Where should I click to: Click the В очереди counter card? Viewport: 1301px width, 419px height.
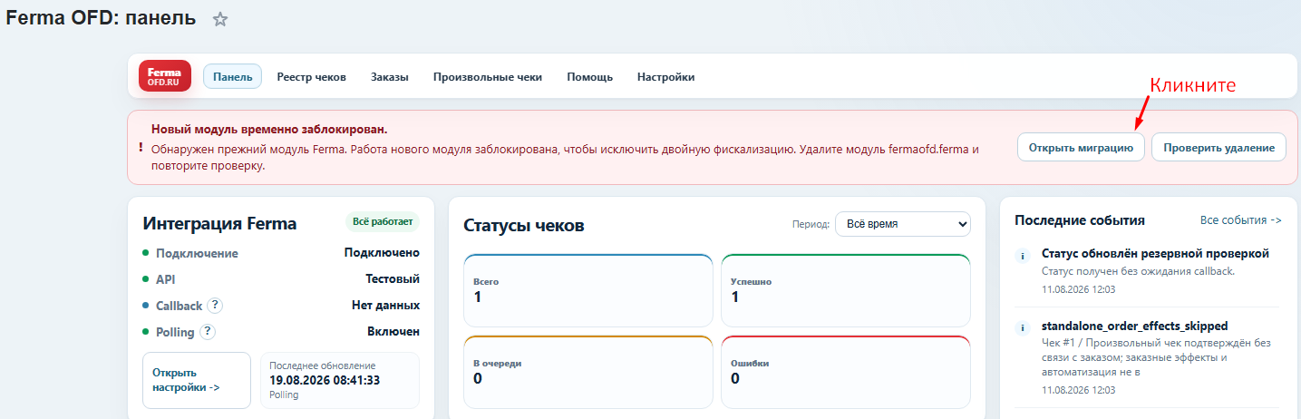pos(587,372)
